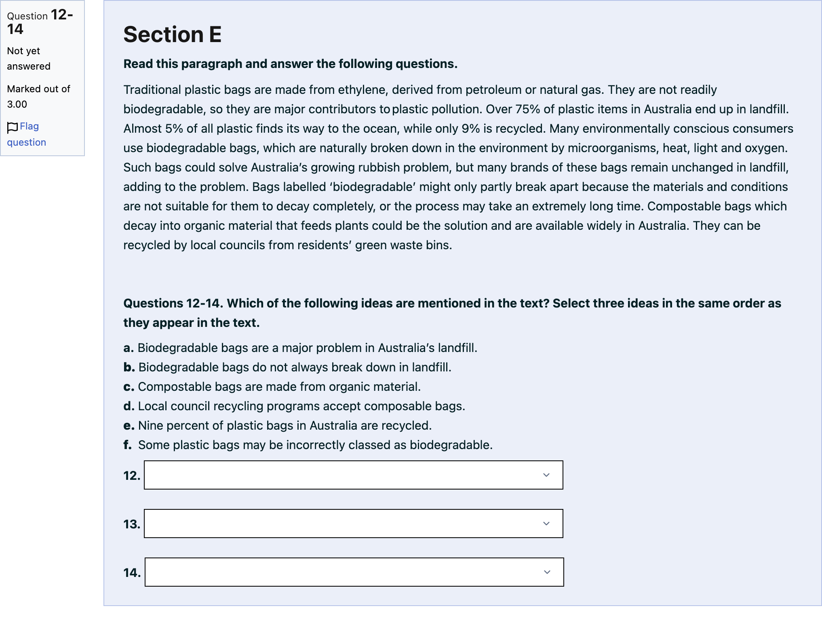Open the answer dropdown for question 14
Screen dimensions: 822x619
(354, 572)
